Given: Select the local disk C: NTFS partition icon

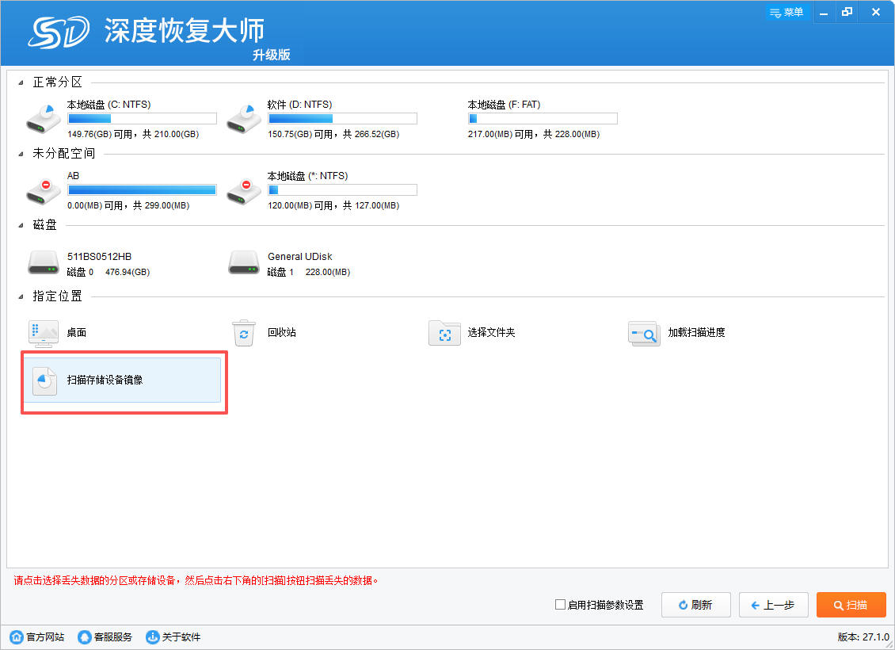Looking at the screenshot, I should point(43,118).
